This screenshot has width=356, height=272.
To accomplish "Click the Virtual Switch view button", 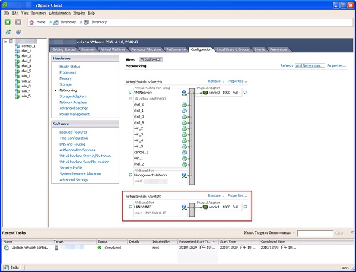I will 151,59.
